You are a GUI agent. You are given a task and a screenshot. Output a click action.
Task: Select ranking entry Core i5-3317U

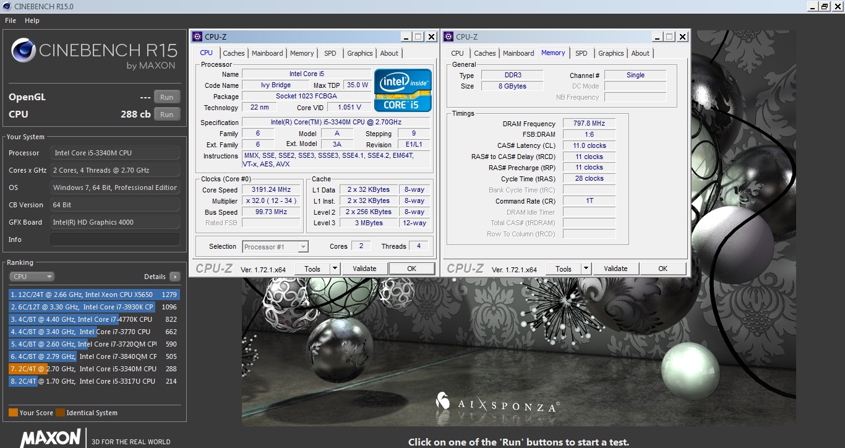94,381
